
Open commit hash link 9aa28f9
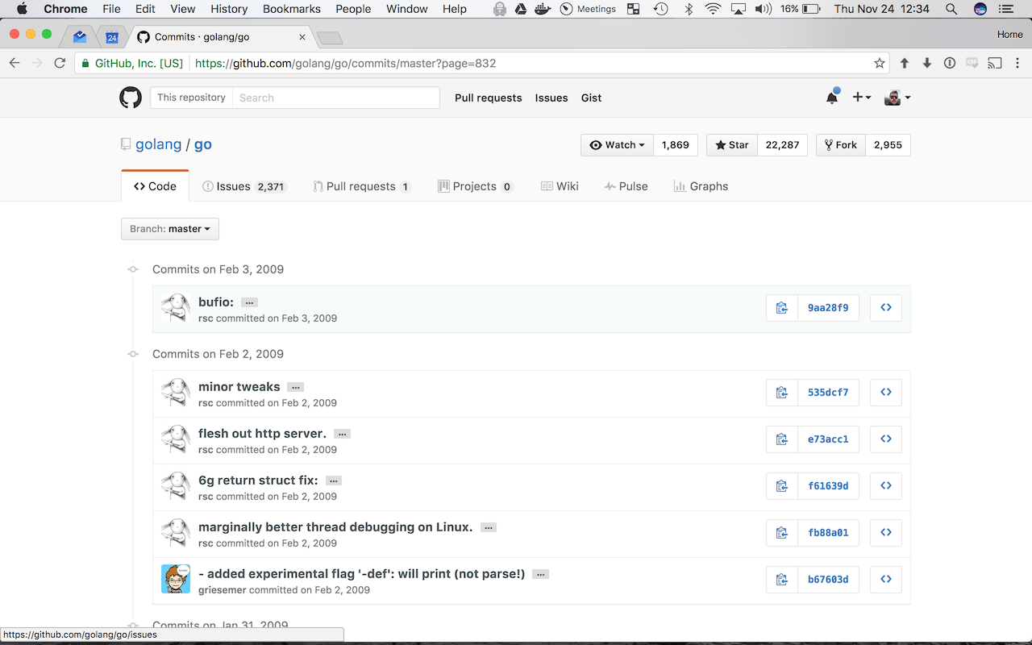click(828, 308)
